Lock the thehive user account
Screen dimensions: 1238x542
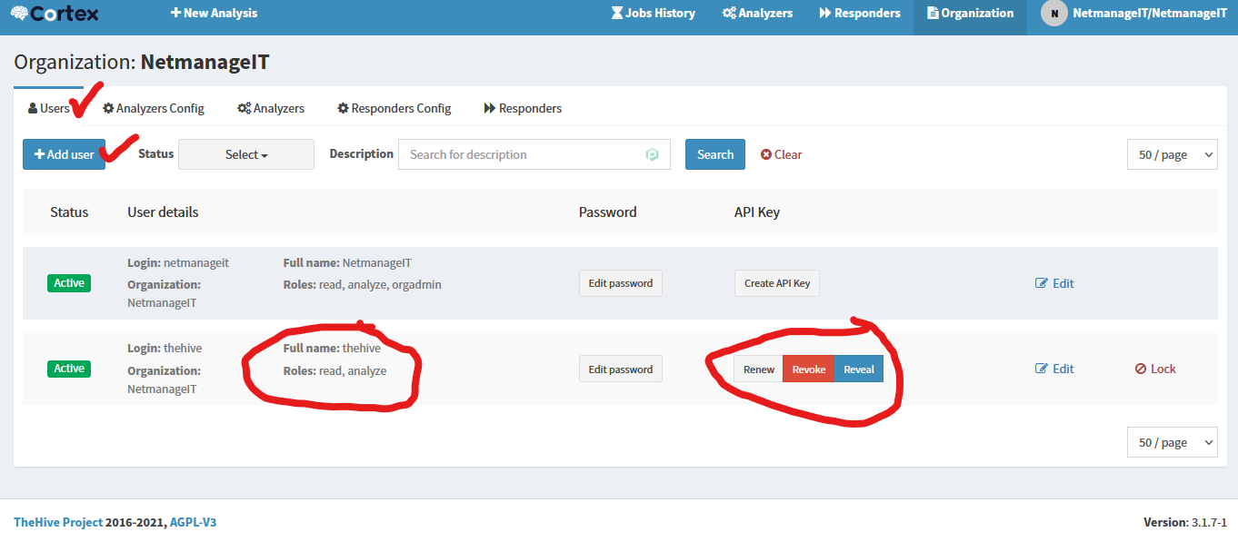(x=1155, y=370)
